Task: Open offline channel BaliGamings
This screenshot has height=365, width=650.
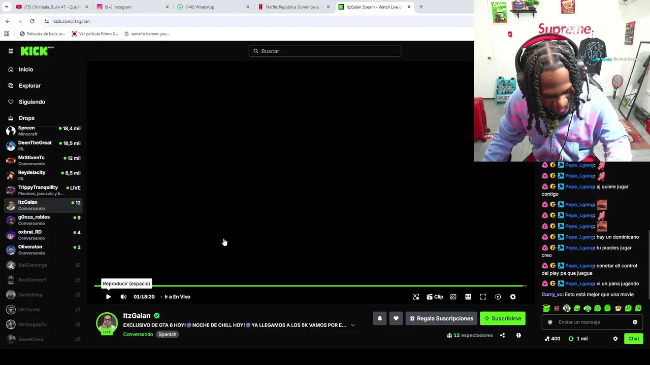Action: tap(43, 265)
